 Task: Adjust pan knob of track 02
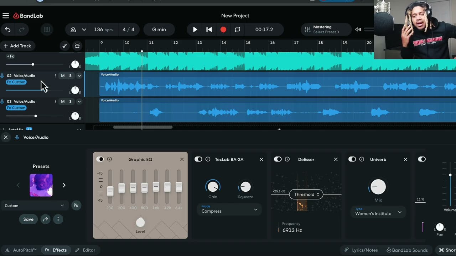(75, 90)
